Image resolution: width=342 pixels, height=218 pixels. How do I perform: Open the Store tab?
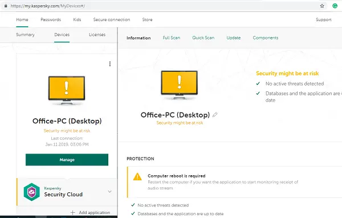(x=147, y=19)
